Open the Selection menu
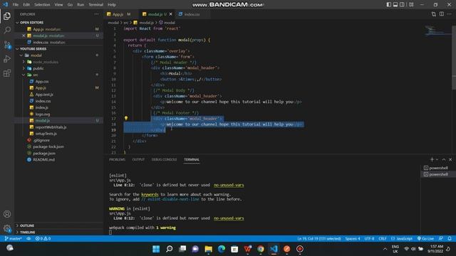 (42, 5)
